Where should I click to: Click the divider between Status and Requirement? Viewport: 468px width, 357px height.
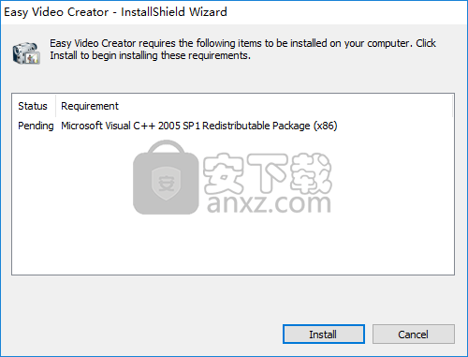[56, 106]
